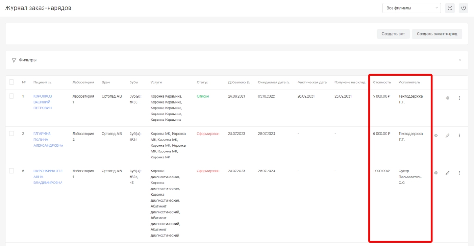Click the scan icon next to branch selector
Image resolution: width=474 pixels, height=246 pixels.
pos(449,8)
